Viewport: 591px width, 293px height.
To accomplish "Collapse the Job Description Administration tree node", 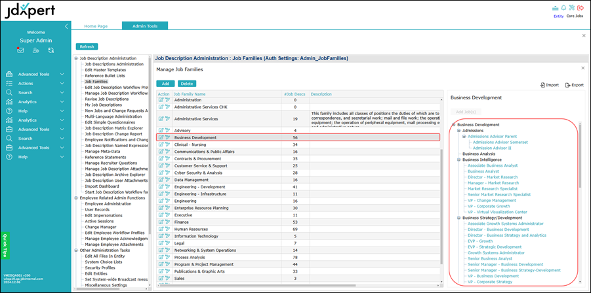I will [76, 59].
